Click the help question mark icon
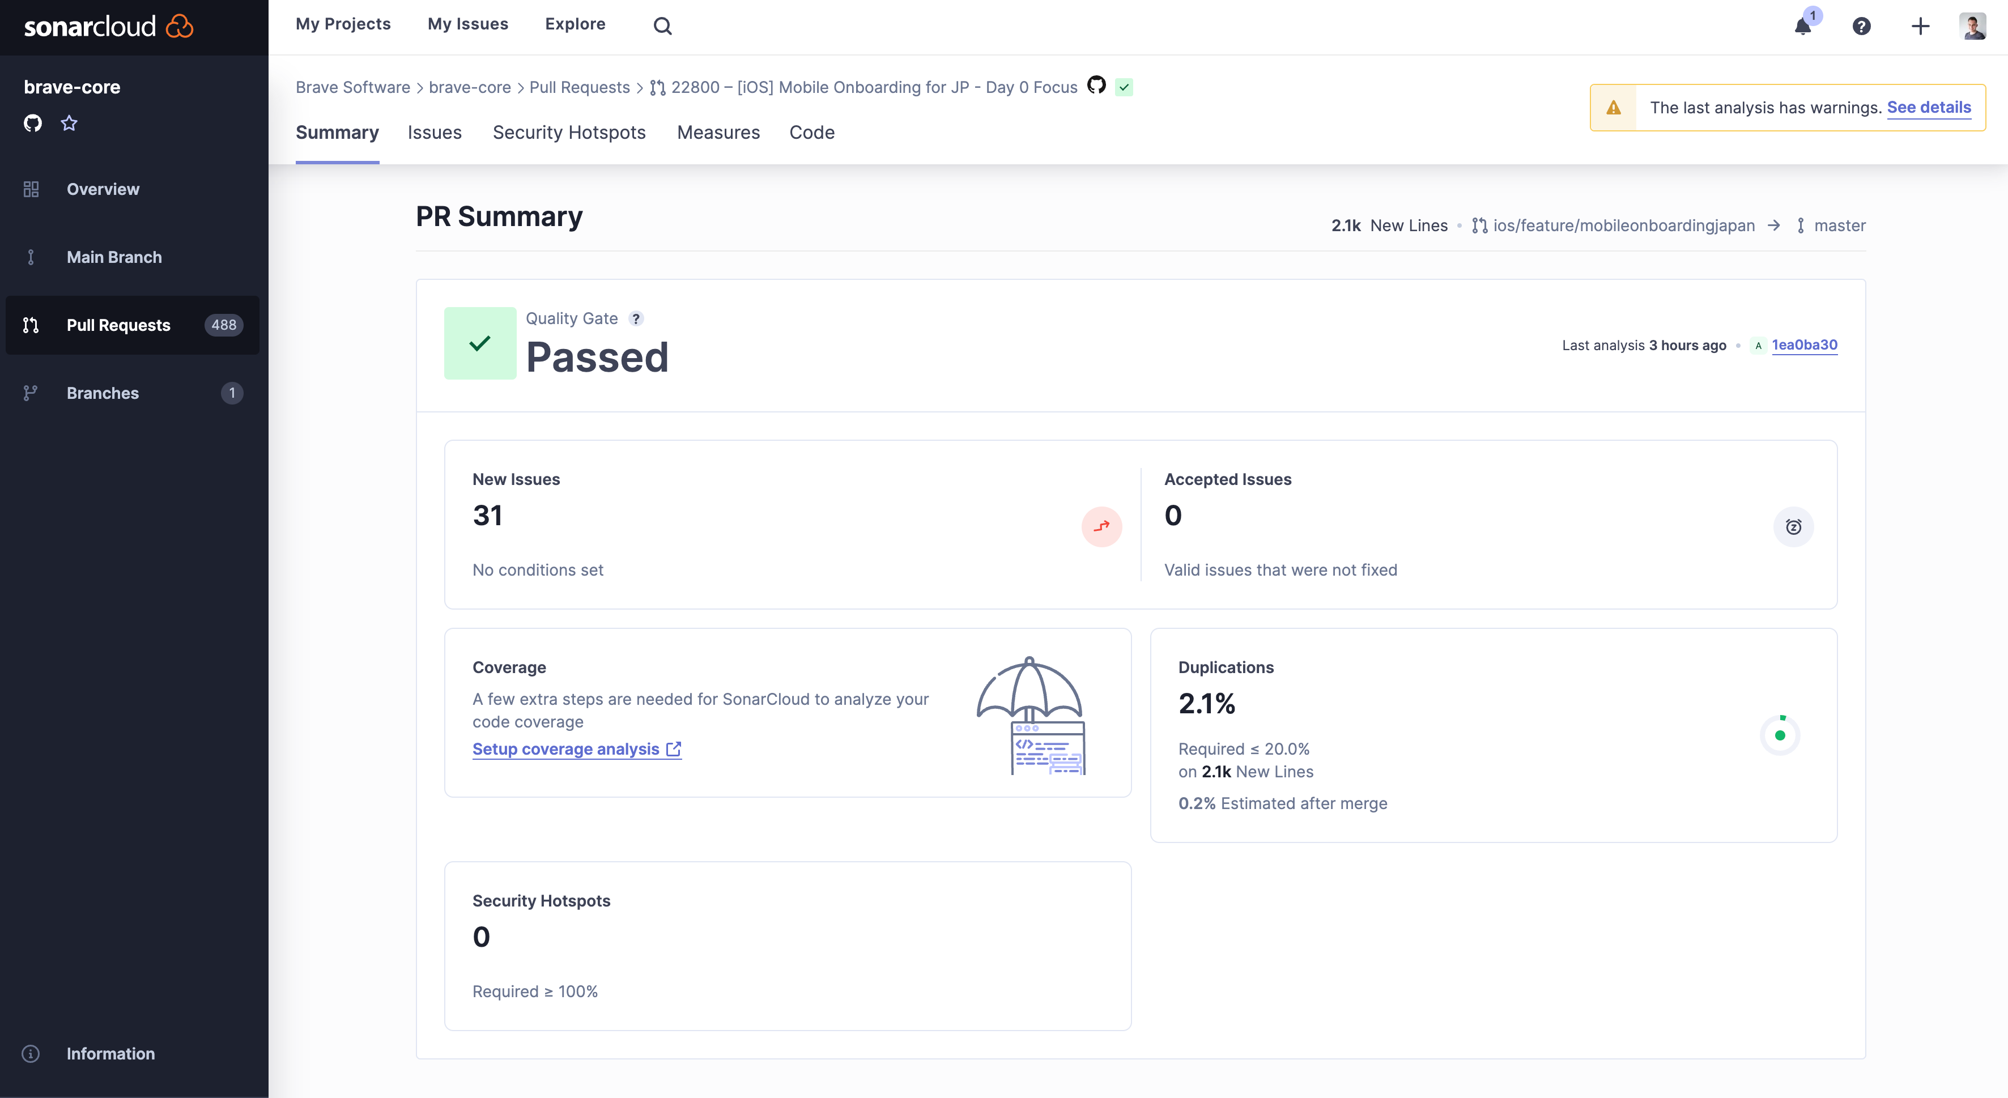This screenshot has width=2008, height=1098. pyautogui.click(x=1861, y=27)
